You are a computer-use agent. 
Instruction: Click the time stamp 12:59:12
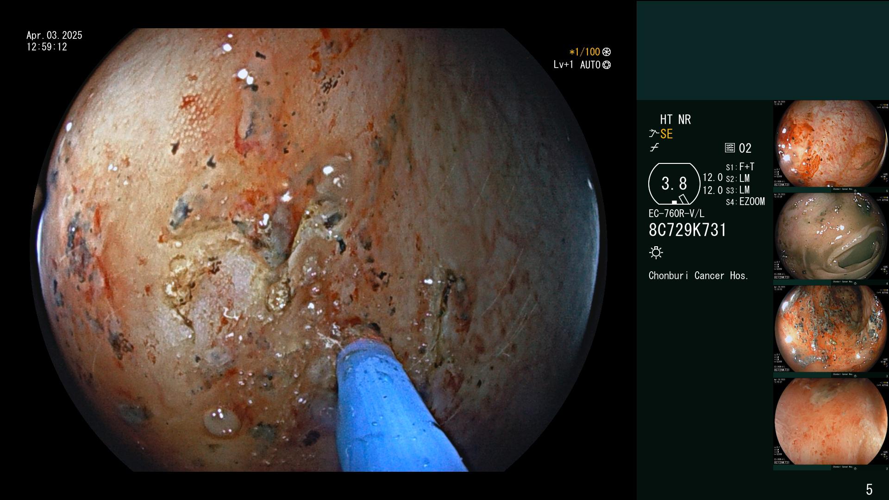(x=47, y=47)
